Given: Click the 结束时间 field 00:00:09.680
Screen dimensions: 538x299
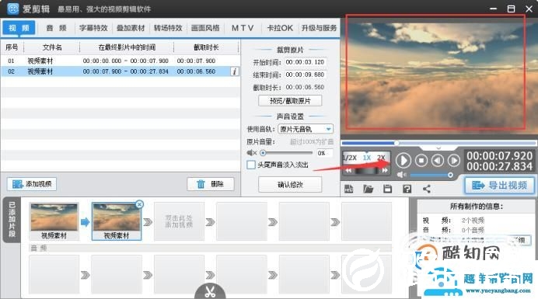Looking at the screenshot, I should pos(305,75).
